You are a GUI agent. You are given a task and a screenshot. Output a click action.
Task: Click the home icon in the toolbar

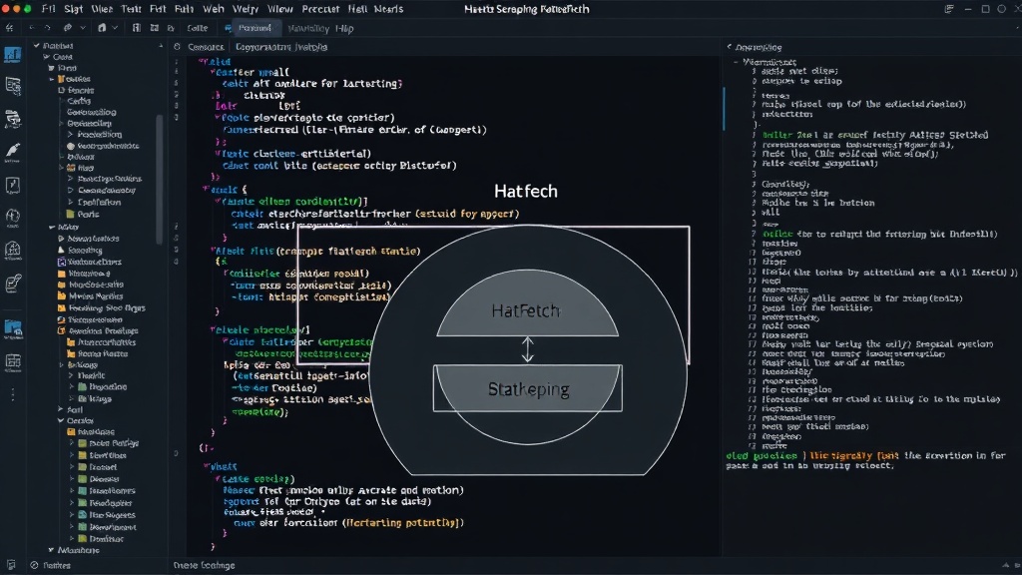pos(102,28)
